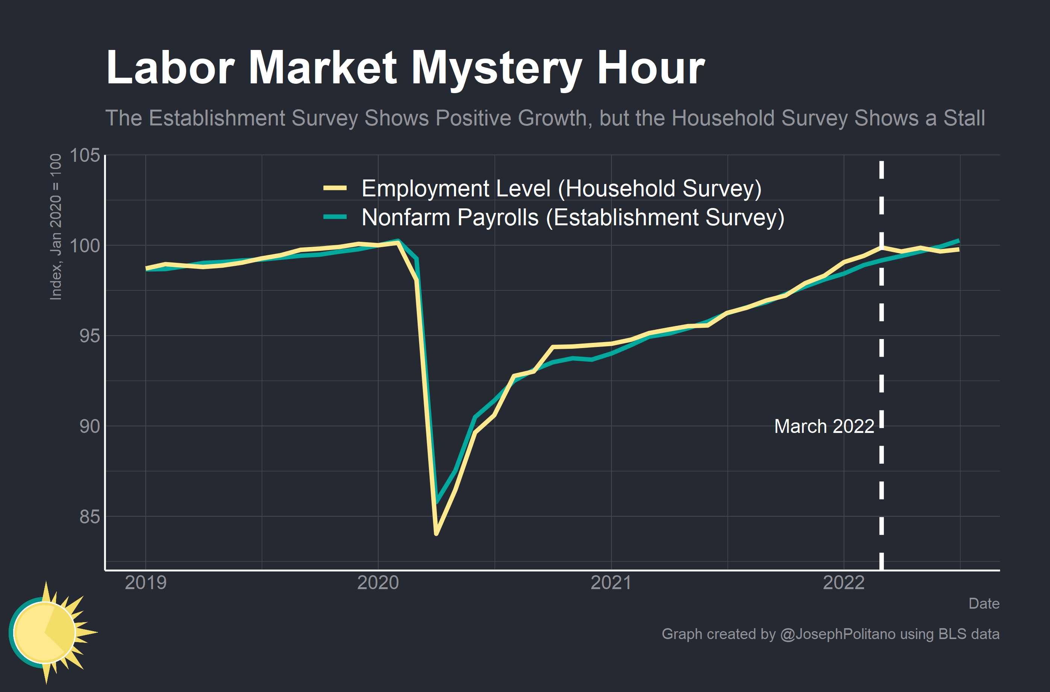Click the 85 y-axis tick label
Viewport: 1050px width, 692px height.
pyautogui.click(x=90, y=517)
